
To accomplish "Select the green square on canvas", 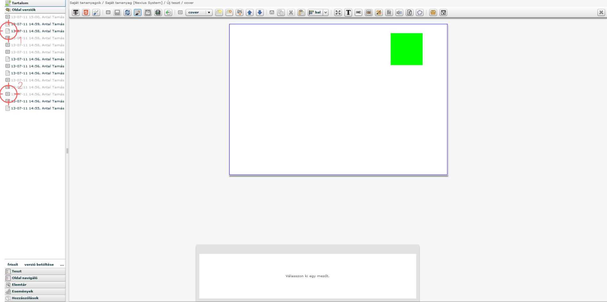I will click(406, 49).
